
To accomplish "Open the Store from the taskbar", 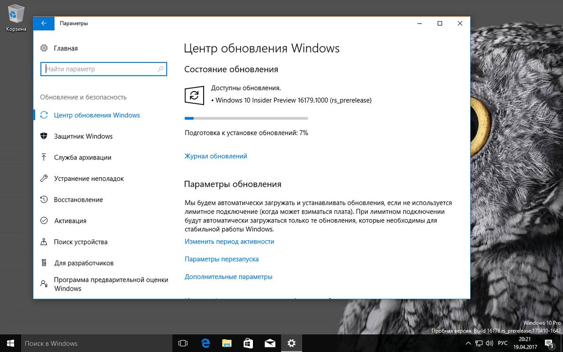I will point(248,343).
